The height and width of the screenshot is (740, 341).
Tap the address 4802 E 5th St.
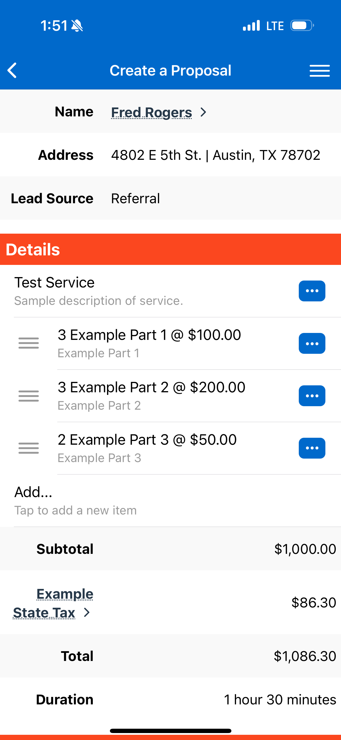pos(215,155)
